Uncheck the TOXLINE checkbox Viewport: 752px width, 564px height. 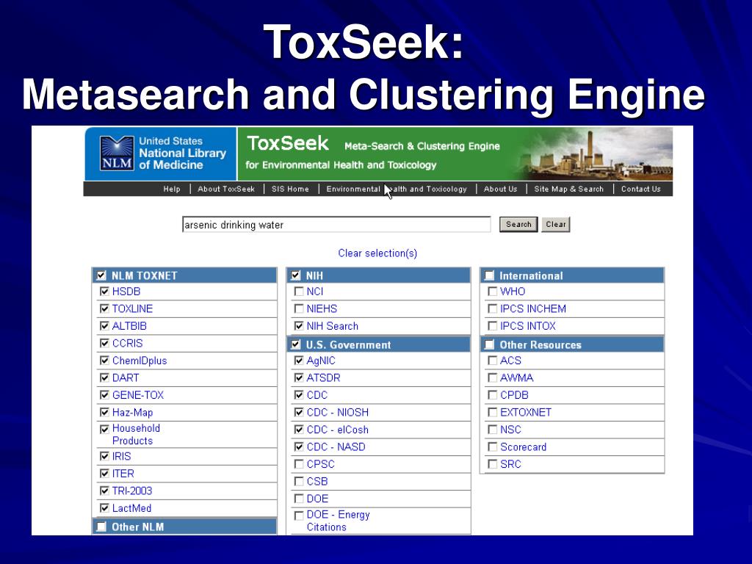(x=104, y=308)
